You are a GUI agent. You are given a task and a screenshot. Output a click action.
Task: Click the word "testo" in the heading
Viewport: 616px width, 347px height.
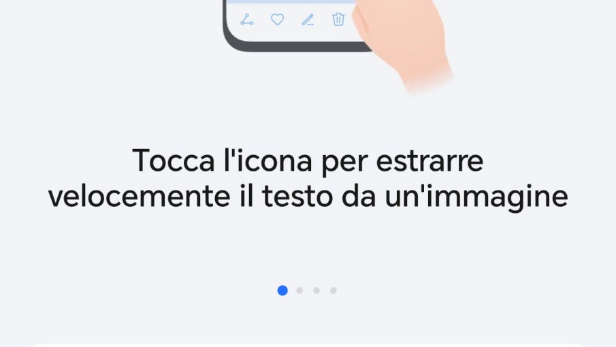(x=297, y=197)
